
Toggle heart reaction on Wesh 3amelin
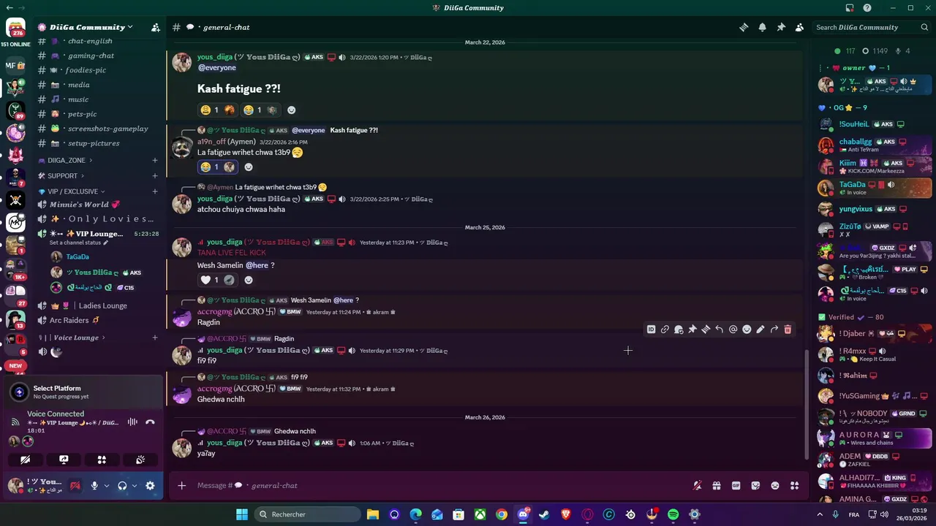pos(218,280)
